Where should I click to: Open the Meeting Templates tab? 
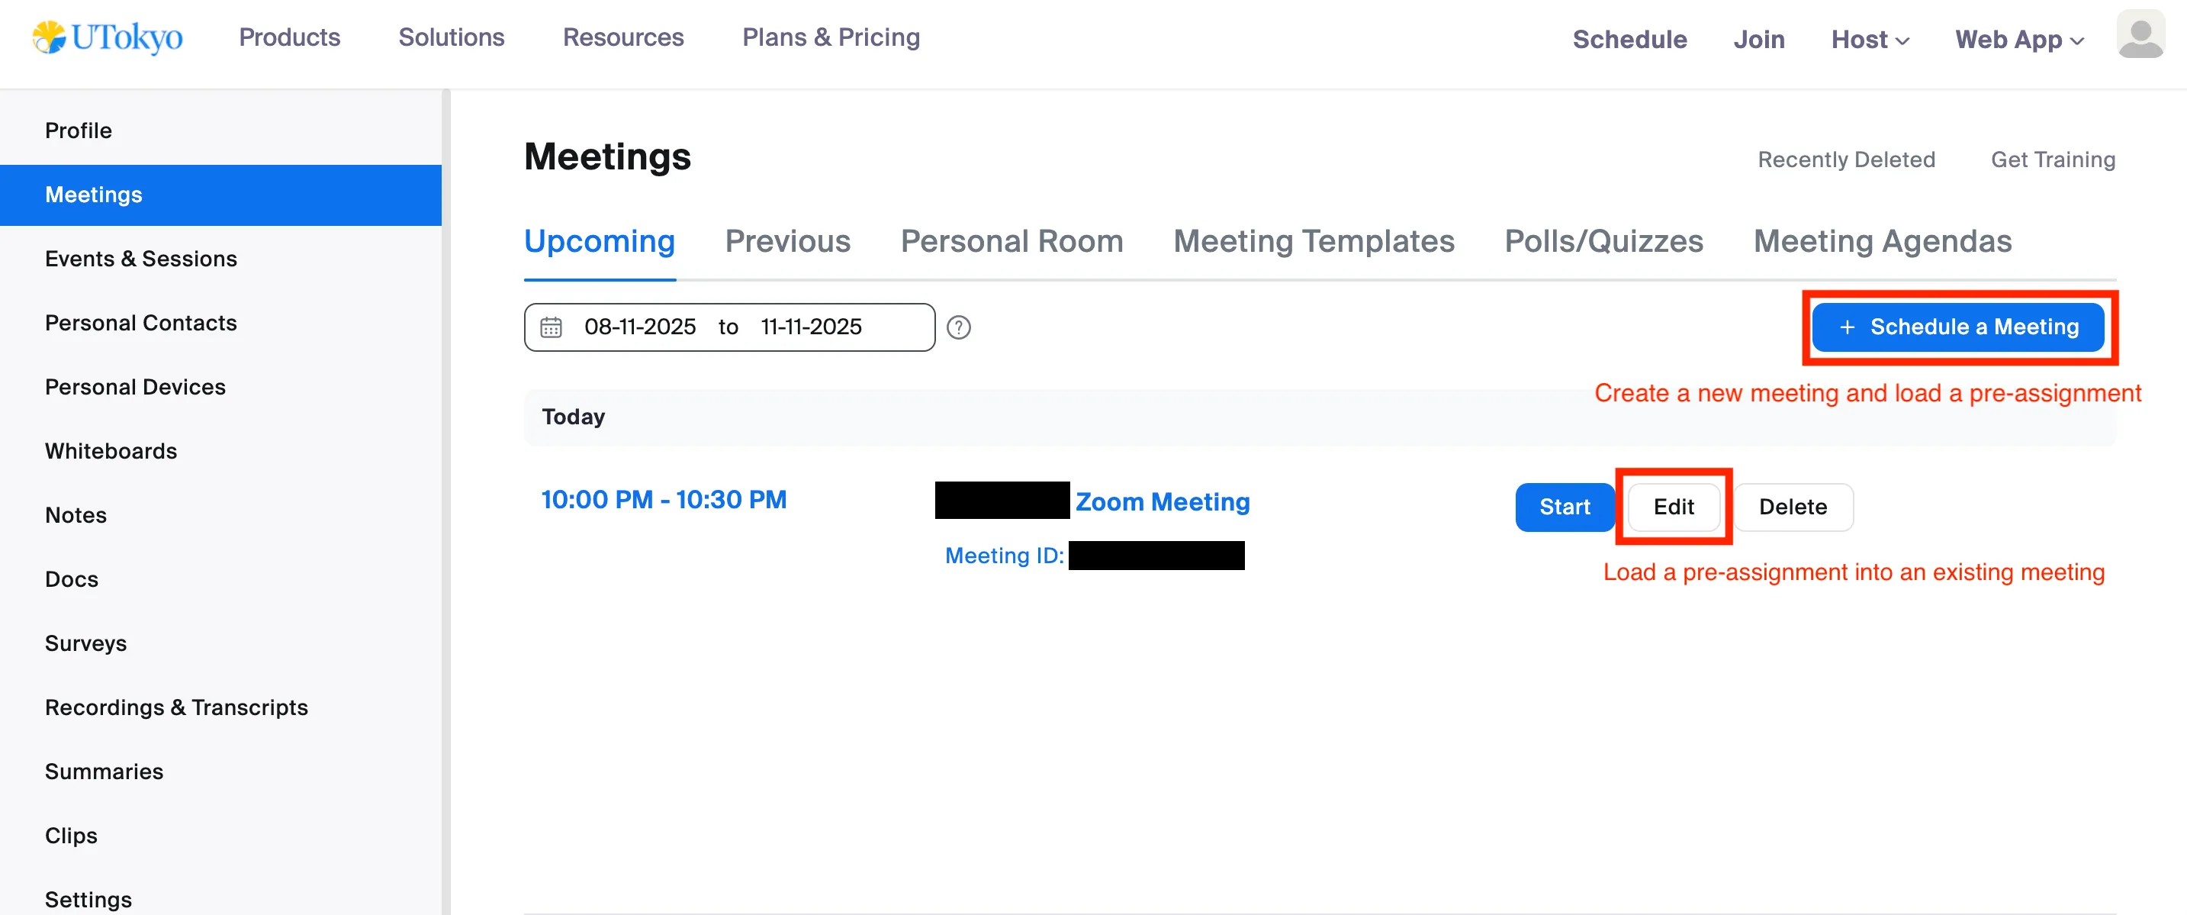[x=1314, y=241]
